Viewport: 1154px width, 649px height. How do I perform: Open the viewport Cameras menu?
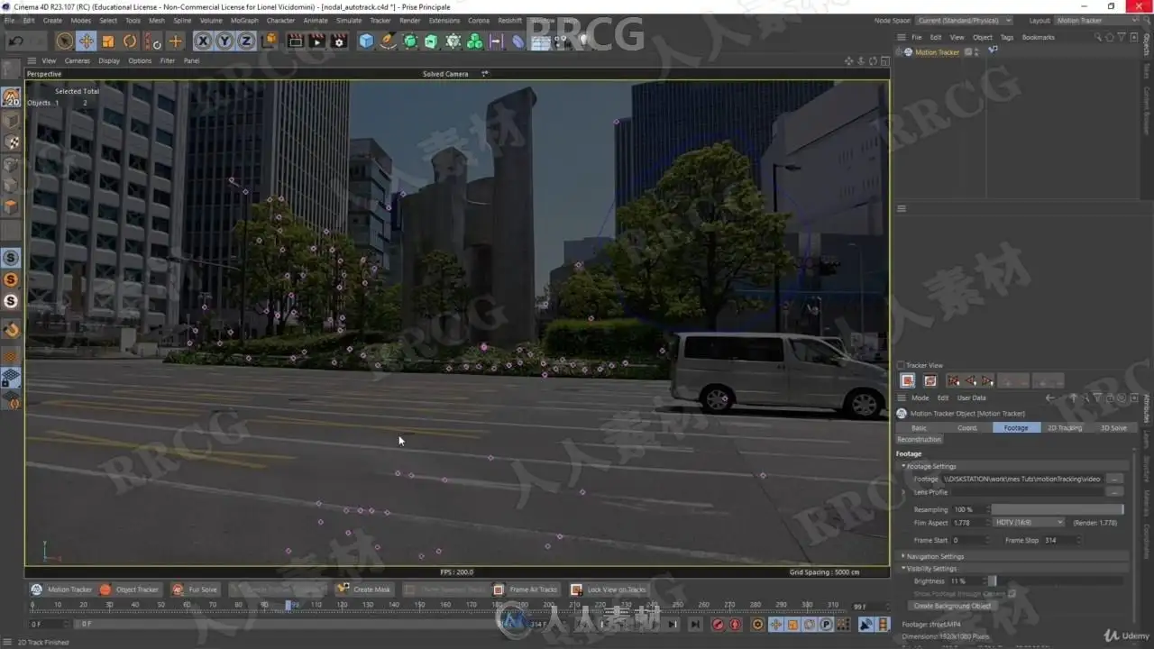click(x=77, y=60)
